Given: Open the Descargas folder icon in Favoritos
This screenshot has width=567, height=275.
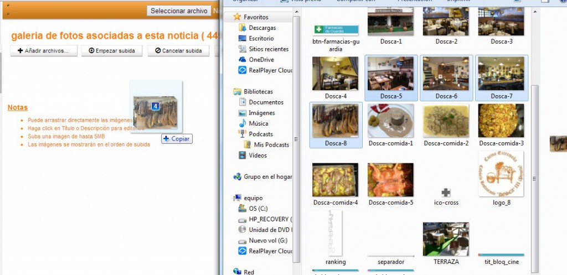Looking at the screenshot, I should [243, 28].
